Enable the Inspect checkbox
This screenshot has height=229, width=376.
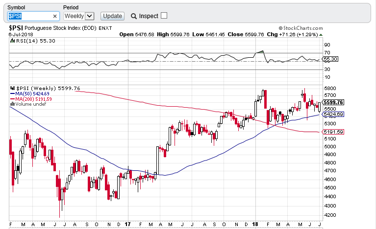click(x=164, y=16)
